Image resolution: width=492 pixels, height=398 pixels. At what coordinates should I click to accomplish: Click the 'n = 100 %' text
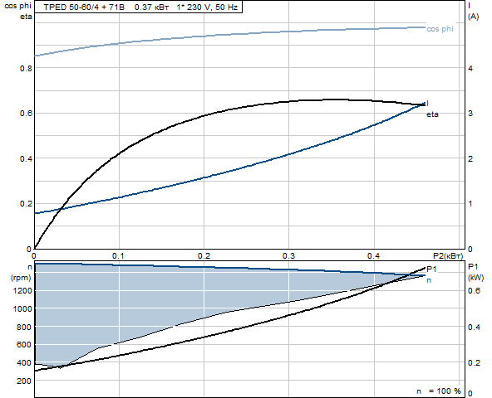tap(439, 391)
